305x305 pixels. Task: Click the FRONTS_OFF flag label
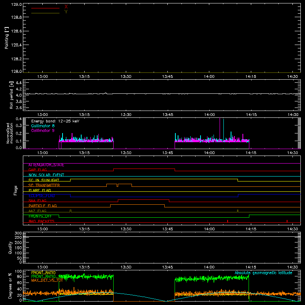(40, 216)
